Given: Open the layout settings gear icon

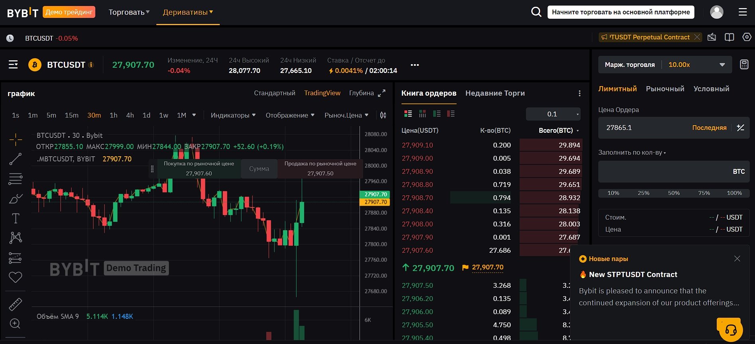Looking at the screenshot, I should (747, 37).
